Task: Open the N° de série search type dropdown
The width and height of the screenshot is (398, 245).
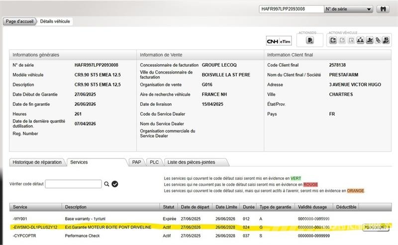Action: [x=349, y=9]
